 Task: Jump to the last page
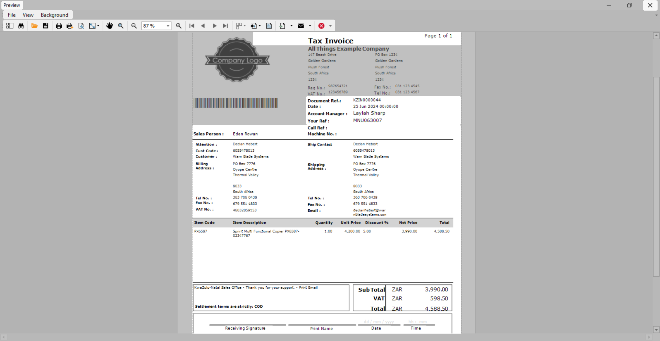[225, 26]
